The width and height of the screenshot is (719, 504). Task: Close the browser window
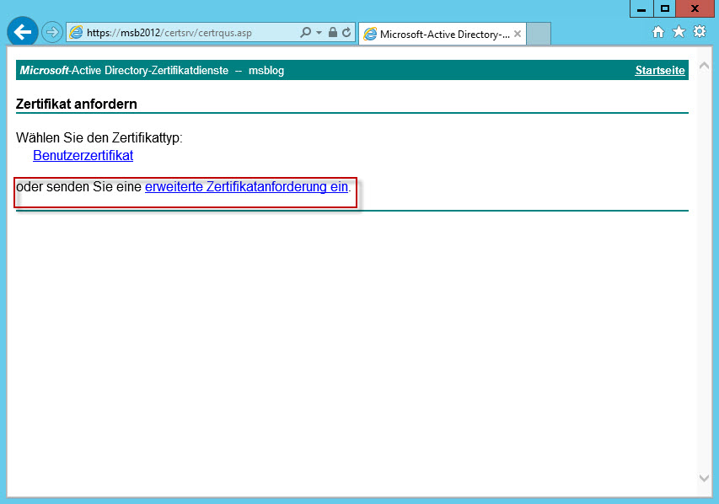pos(695,8)
